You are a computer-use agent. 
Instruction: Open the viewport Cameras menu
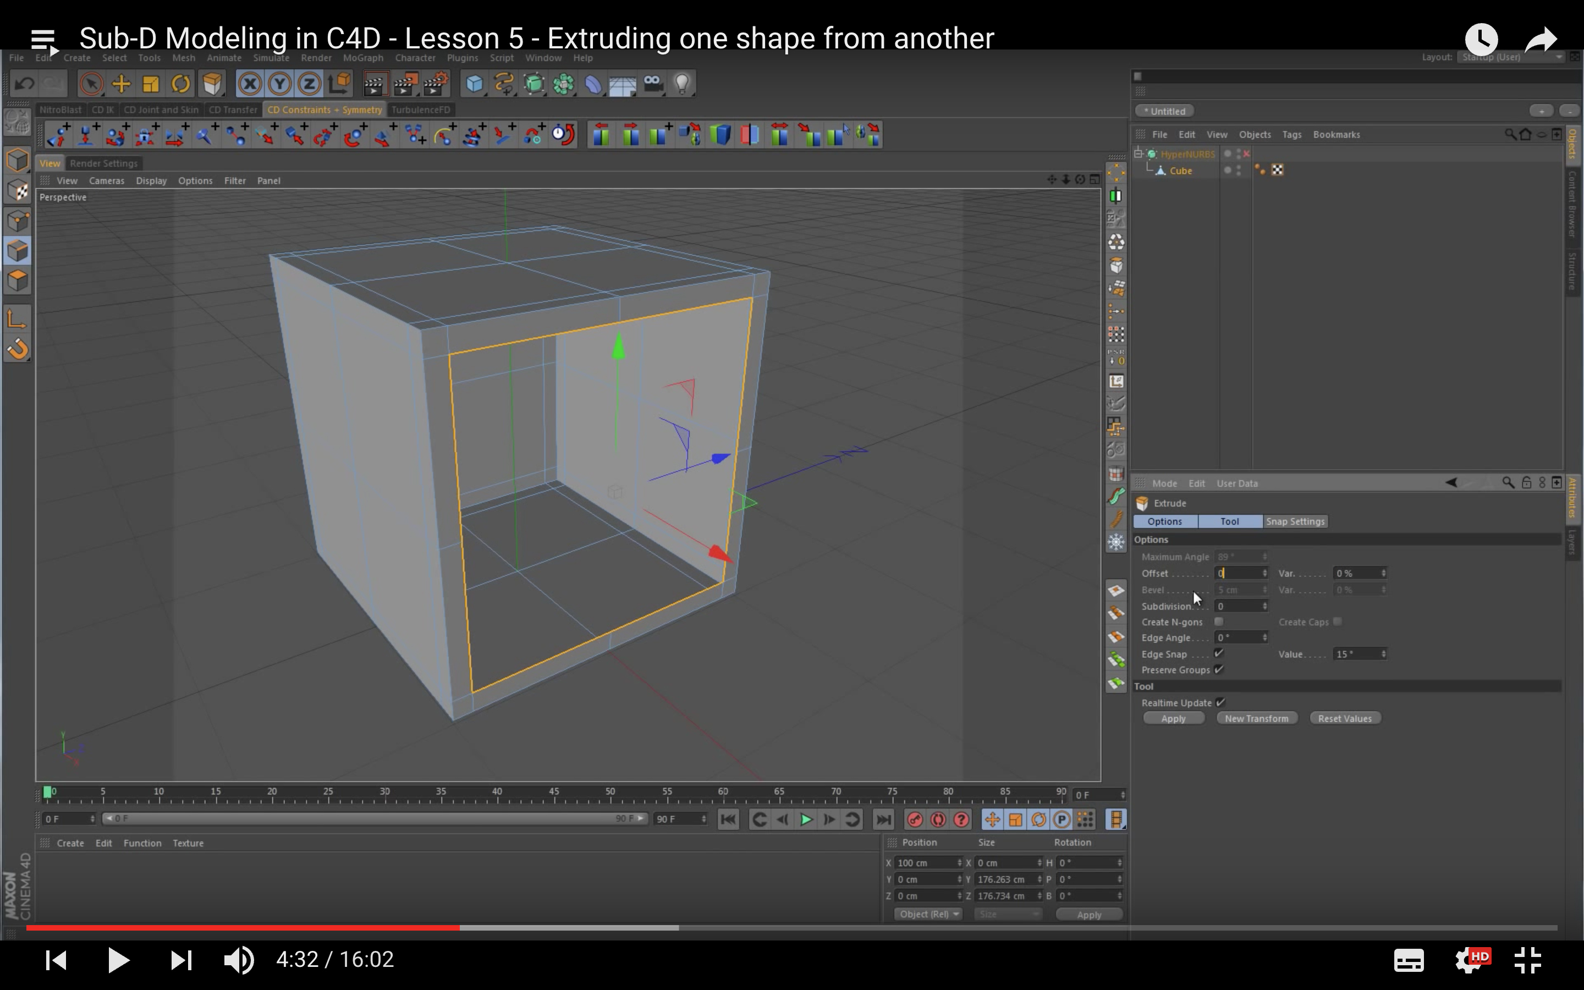107,181
